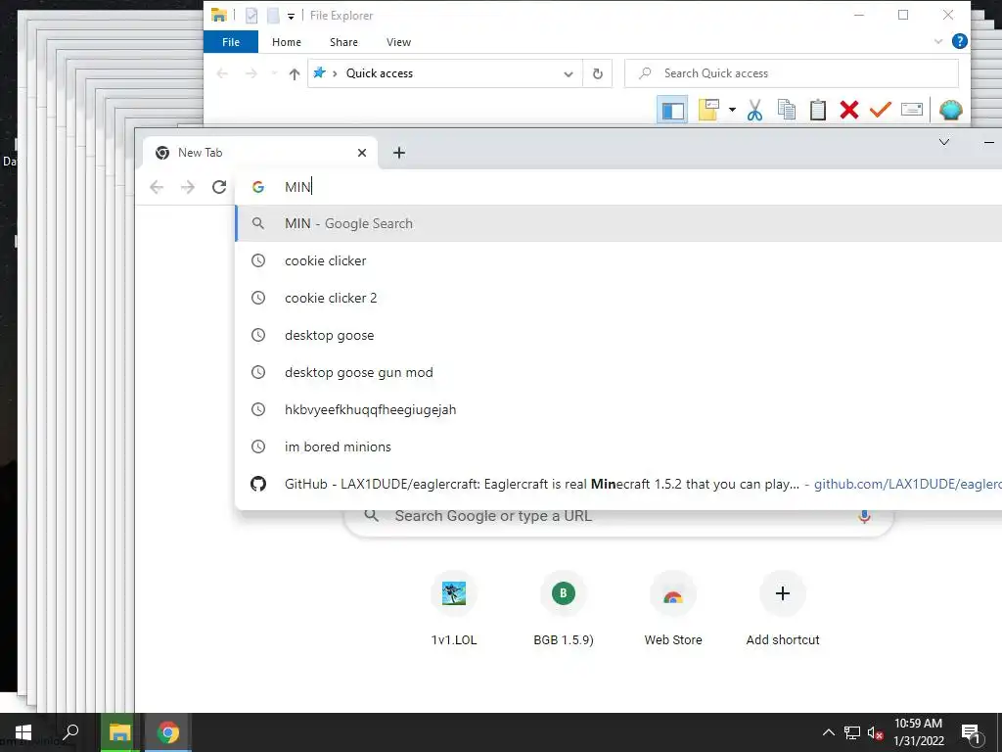
Task: Click the preview pane icon in File Explorer
Action: tap(672, 110)
